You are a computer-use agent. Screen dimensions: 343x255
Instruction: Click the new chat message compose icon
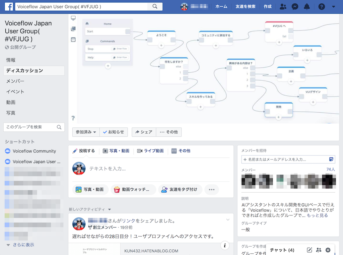(x=309, y=250)
